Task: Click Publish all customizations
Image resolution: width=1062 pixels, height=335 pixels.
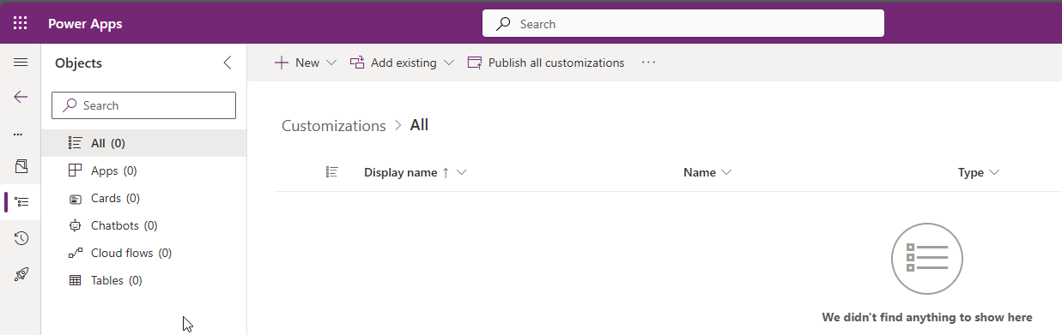Action: (x=546, y=63)
